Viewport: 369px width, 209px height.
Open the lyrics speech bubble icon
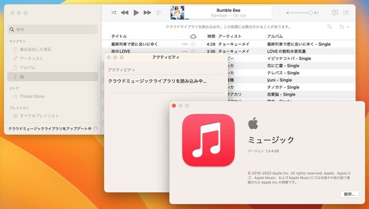click(x=335, y=13)
